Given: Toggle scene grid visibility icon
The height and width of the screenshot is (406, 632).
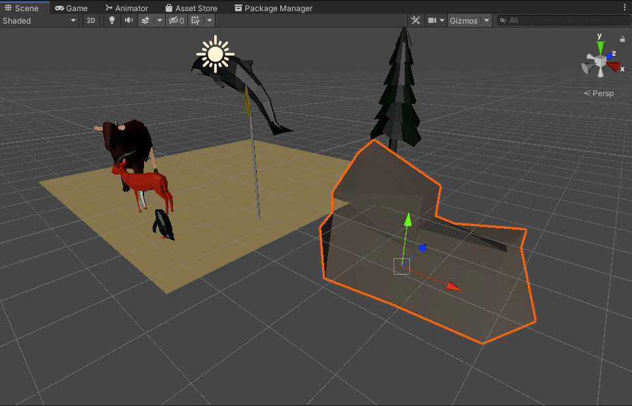Looking at the screenshot, I should point(195,20).
